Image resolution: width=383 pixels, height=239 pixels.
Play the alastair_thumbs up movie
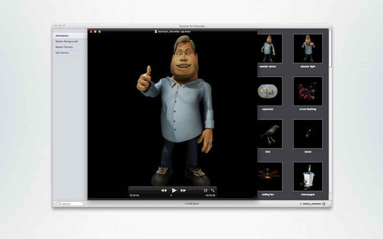click(x=174, y=190)
